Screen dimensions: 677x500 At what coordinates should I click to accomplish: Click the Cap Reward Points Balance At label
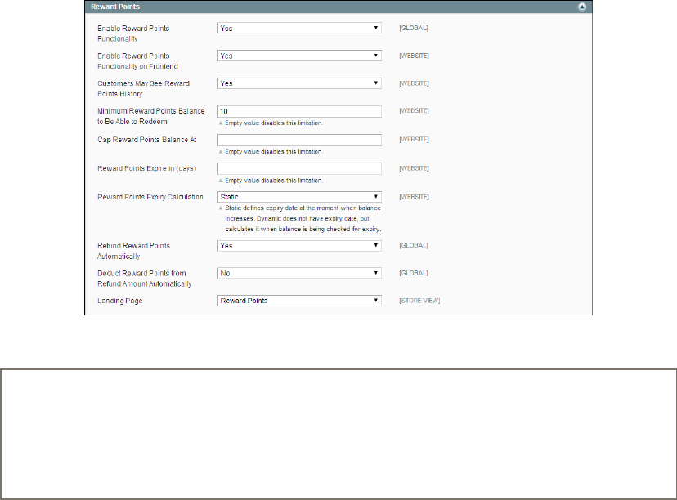coord(147,140)
